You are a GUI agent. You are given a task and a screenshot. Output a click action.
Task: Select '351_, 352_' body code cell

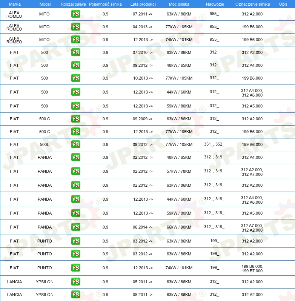pos(214,144)
